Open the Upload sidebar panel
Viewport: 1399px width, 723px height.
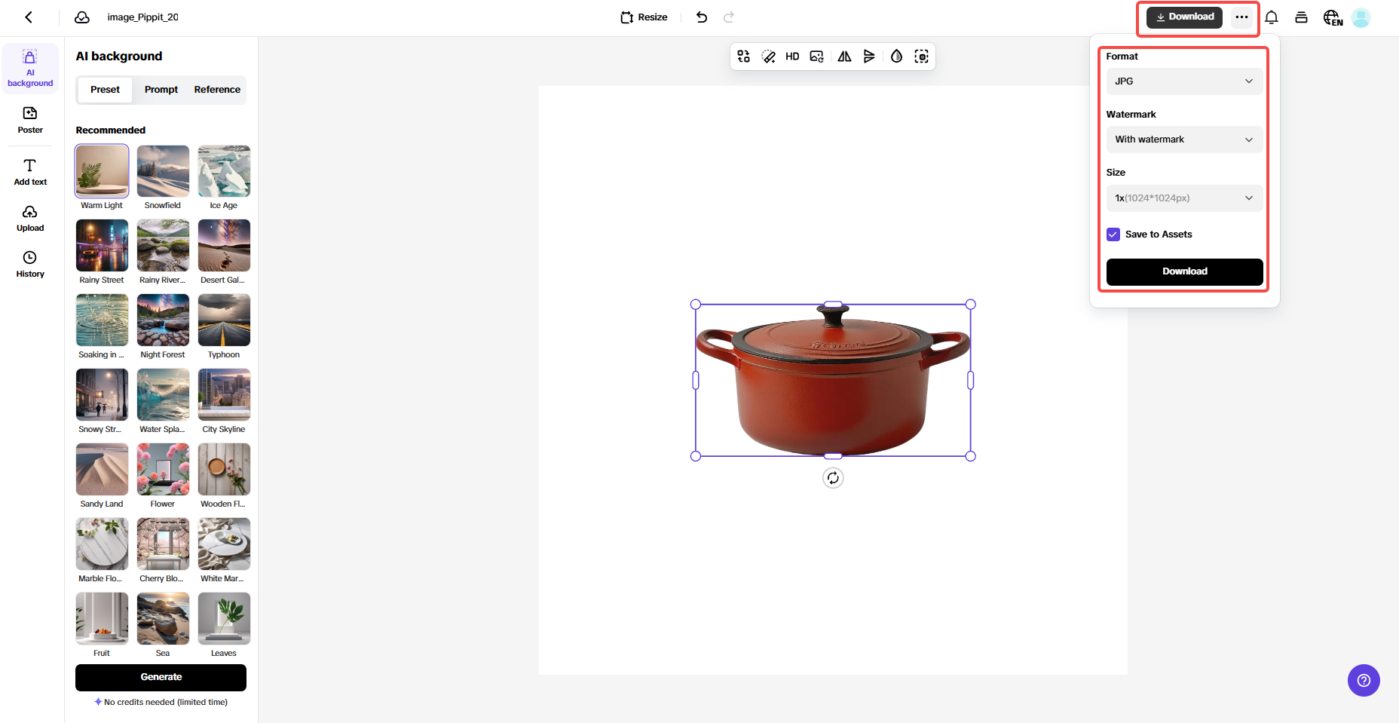coord(30,219)
